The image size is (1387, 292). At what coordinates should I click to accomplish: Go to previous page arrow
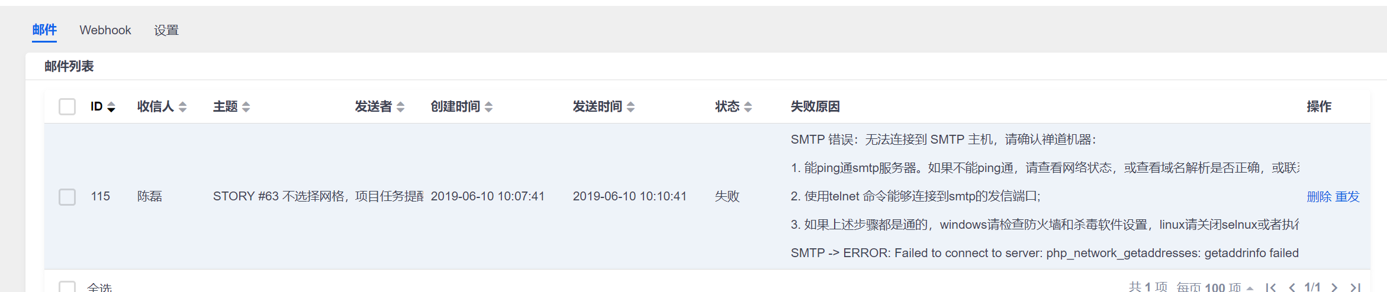coord(1292,287)
